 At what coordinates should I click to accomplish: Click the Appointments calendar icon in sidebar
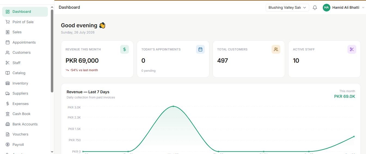click(8, 42)
